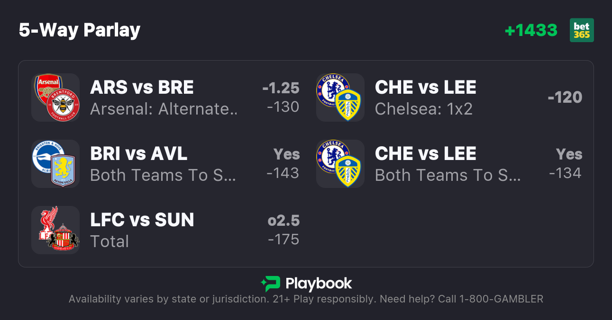The width and height of the screenshot is (612, 320).
Task: Click the green Playbook logo icon
Action: coord(270,284)
